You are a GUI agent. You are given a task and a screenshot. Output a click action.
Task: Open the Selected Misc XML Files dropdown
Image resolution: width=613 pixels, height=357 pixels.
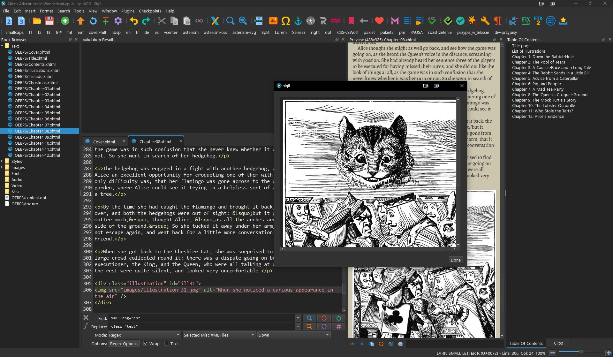click(219, 335)
